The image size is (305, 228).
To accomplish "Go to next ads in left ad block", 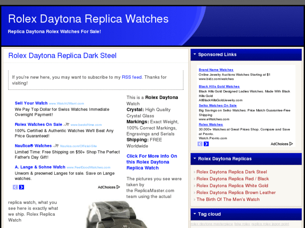I will (x=21, y=187).
